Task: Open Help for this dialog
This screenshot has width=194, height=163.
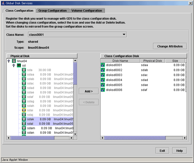Action: coord(179,150)
